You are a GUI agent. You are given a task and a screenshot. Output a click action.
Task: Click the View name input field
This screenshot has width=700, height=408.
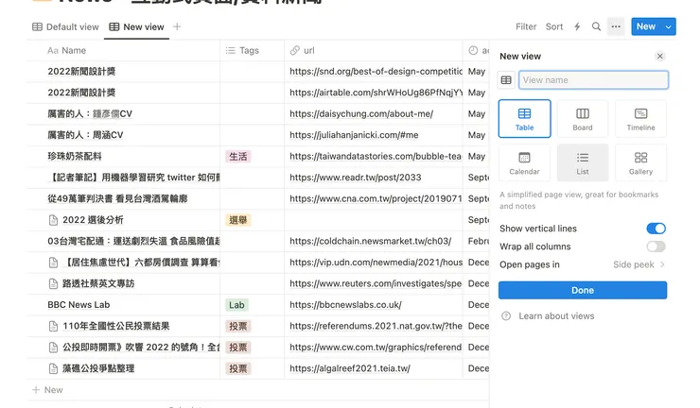point(593,80)
